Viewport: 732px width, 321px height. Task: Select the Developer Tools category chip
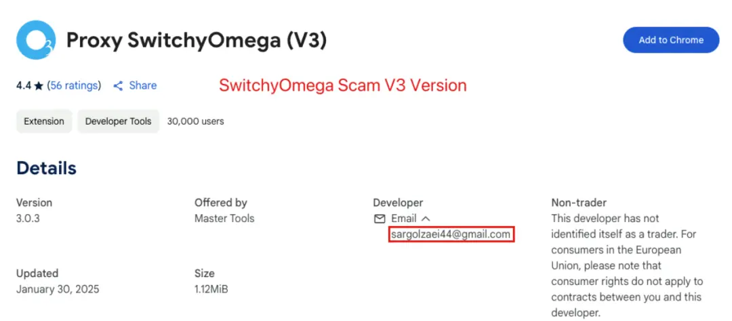[x=118, y=121]
